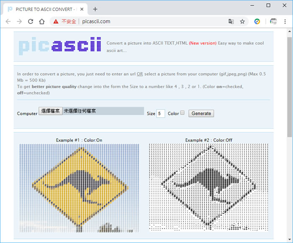Open the translate page icon

tap(231, 21)
